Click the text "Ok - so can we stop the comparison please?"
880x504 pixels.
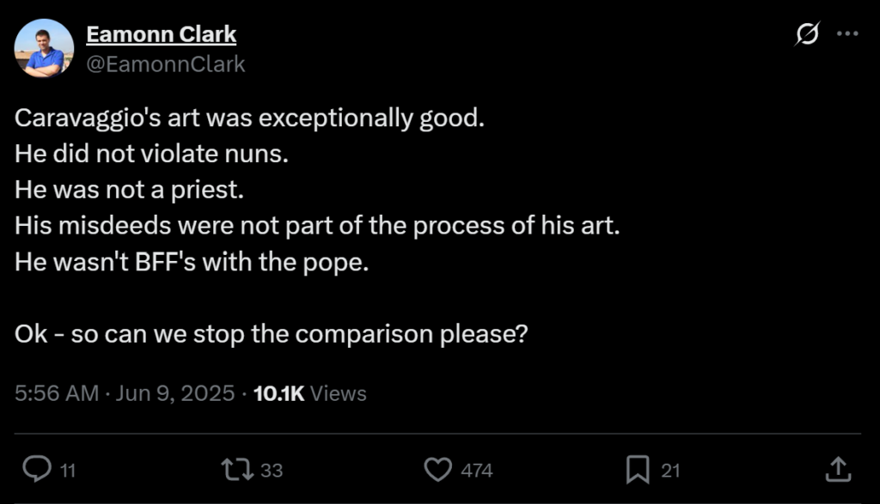pyautogui.click(x=271, y=333)
